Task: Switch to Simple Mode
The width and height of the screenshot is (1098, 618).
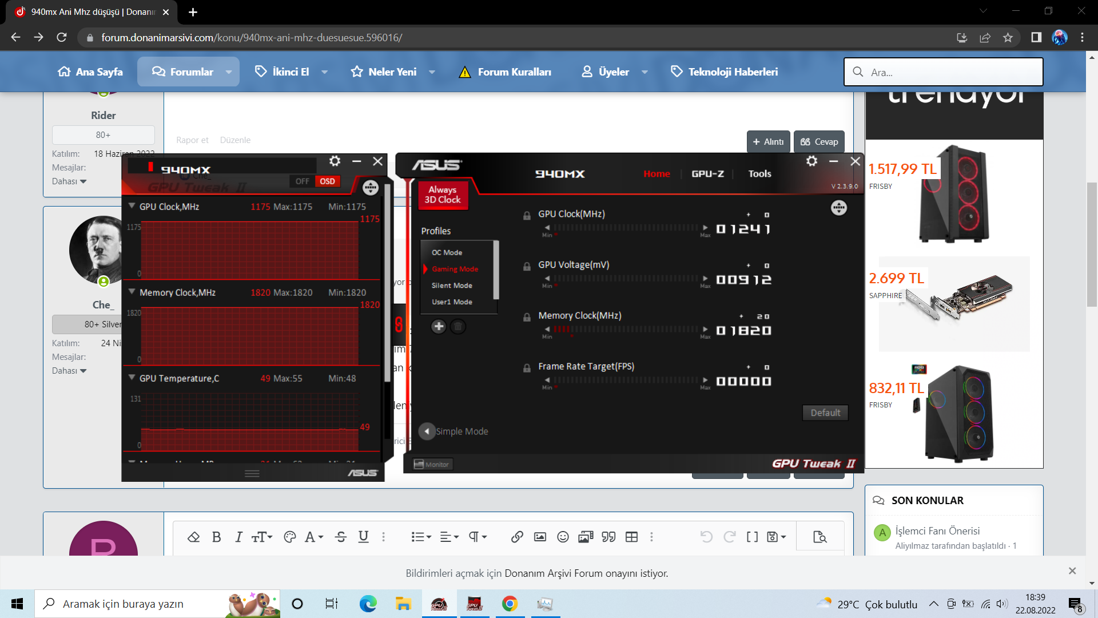Action: tap(427, 431)
